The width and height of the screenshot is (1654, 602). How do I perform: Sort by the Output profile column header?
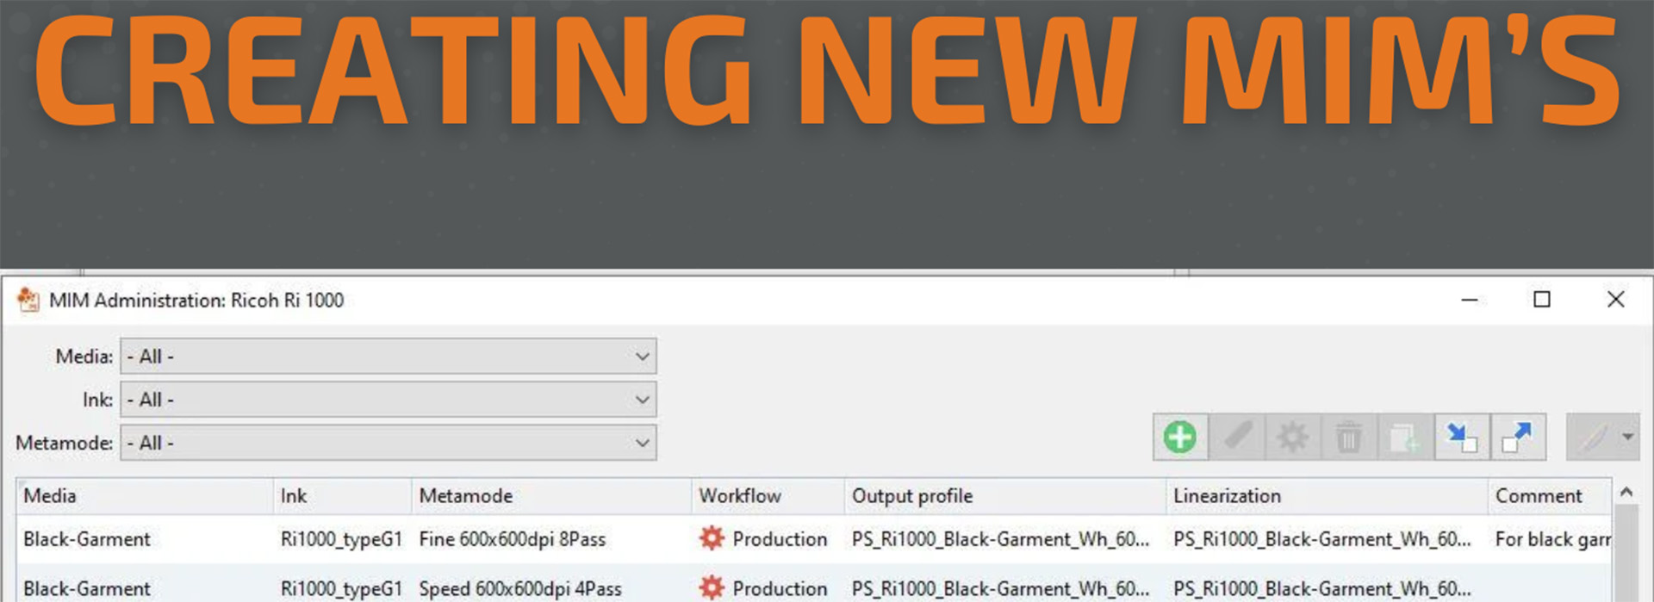1005,496
